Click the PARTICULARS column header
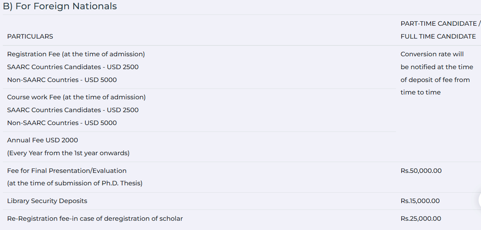Screen dimensions: 481x230 30,37
